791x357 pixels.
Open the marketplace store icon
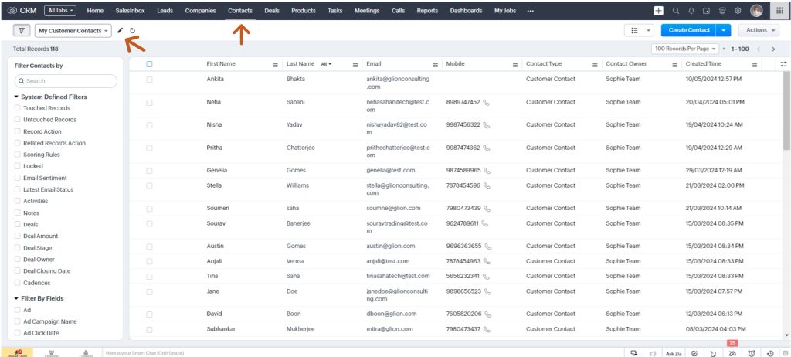722,11
